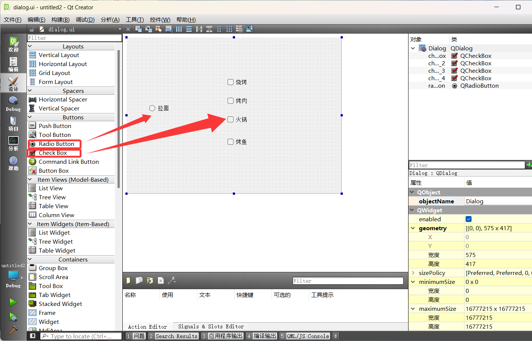Collapse the Spacers widget category
The width and height of the screenshot is (532, 341).
pos(30,91)
